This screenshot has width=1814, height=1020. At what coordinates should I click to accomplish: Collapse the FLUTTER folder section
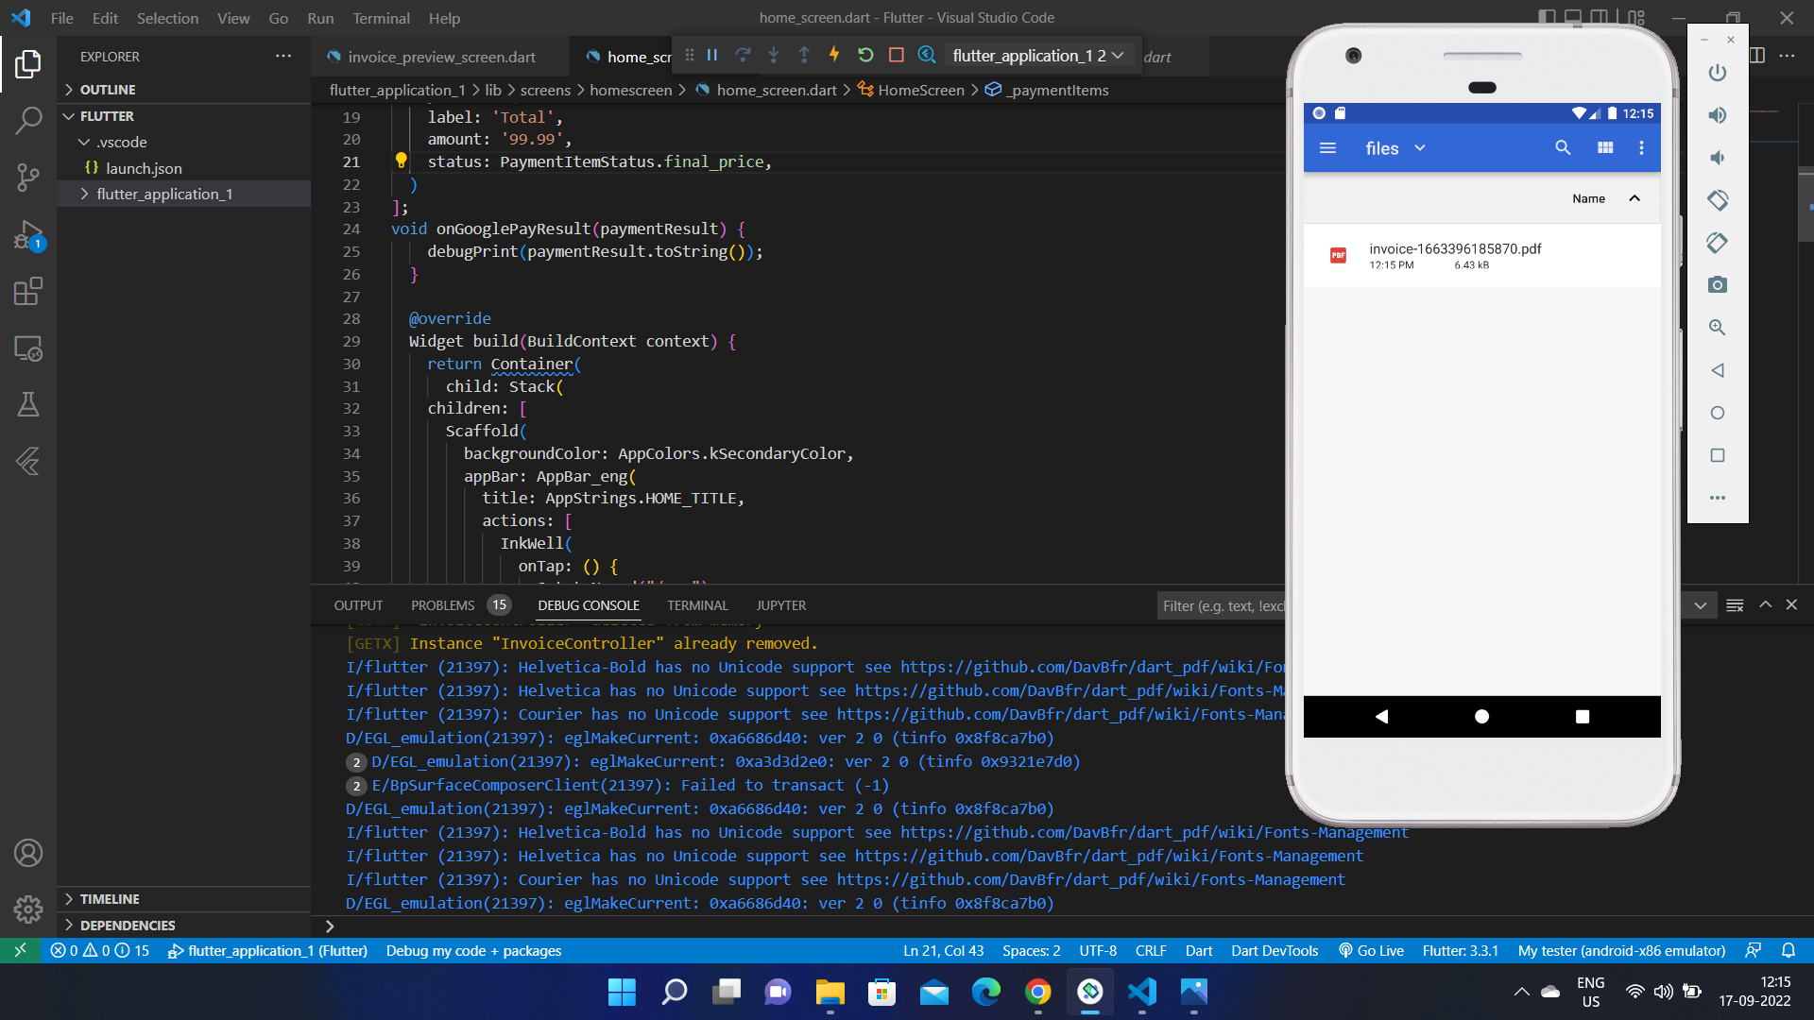click(x=184, y=116)
